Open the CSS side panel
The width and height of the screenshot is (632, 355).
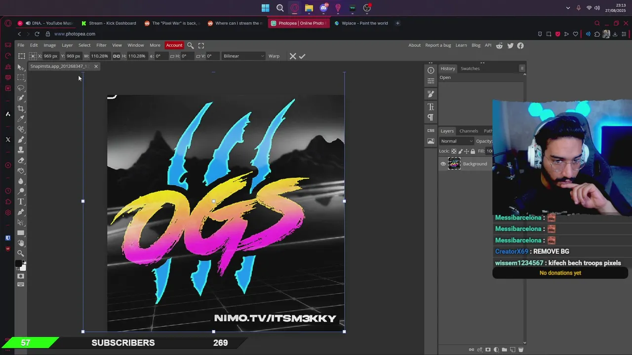431,131
